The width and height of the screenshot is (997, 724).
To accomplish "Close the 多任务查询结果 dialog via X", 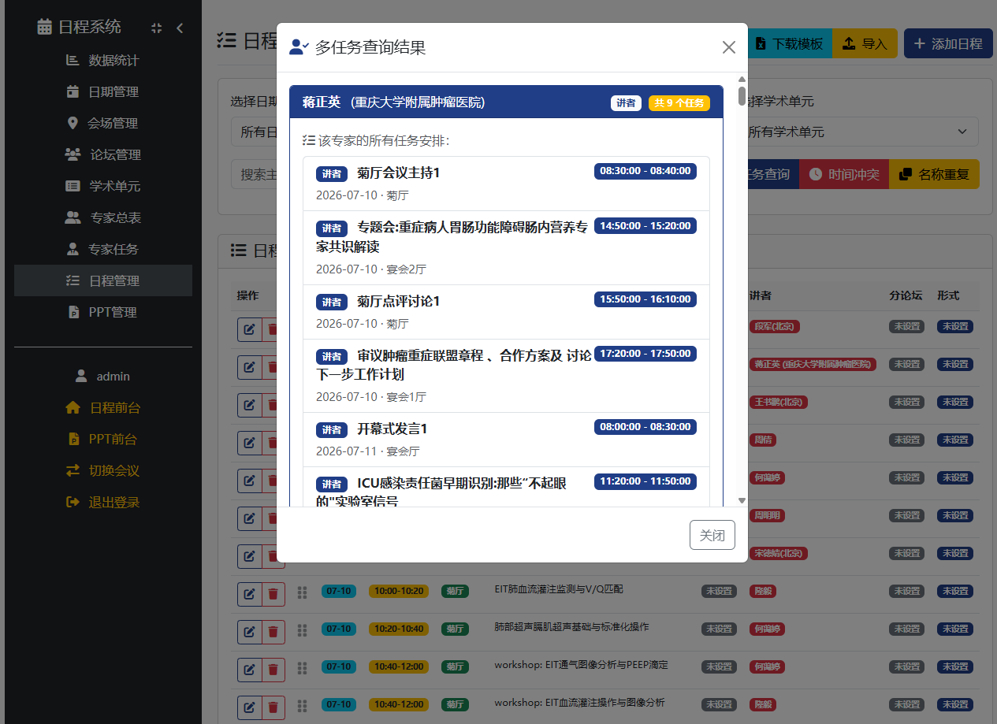I will [x=729, y=47].
